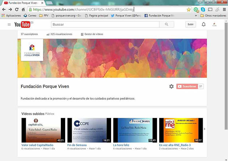Open a new browser tab
Screen dimensions: 228x161
pyautogui.click(x=49, y=3)
